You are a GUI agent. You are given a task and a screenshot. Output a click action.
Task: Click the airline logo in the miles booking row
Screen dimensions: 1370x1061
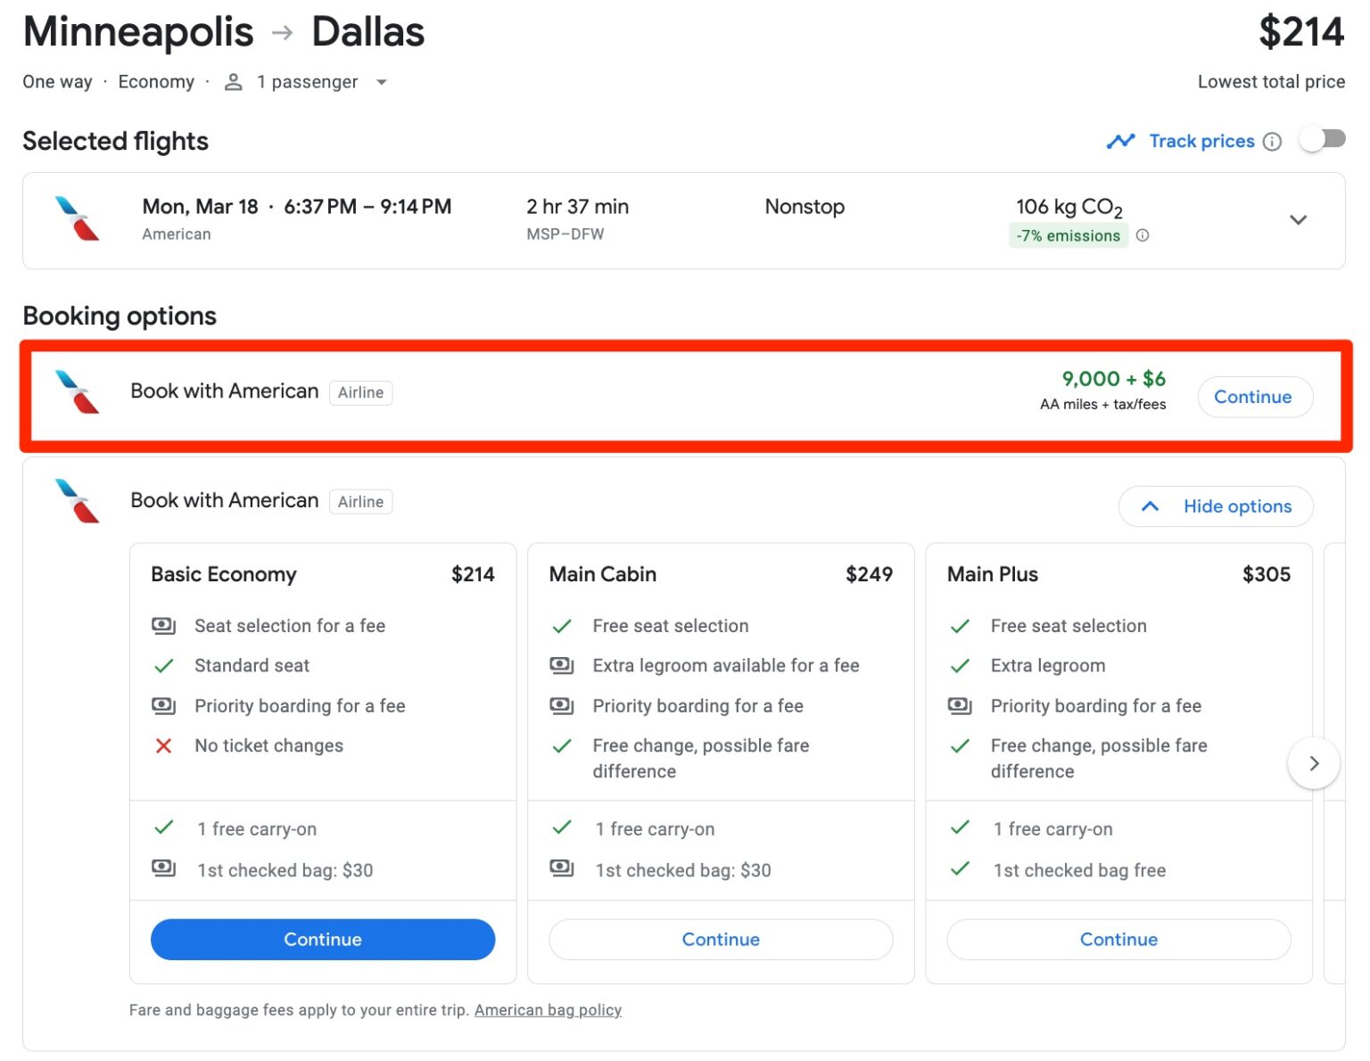point(78,392)
